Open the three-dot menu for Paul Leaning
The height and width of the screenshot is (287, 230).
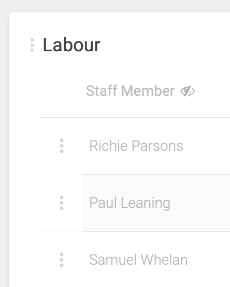pos(62,203)
